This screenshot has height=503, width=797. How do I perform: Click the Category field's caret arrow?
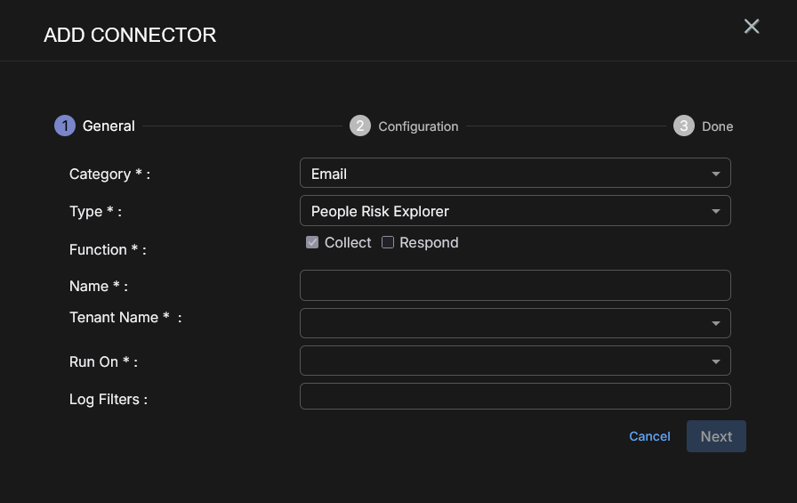click(x=716, y=174)
